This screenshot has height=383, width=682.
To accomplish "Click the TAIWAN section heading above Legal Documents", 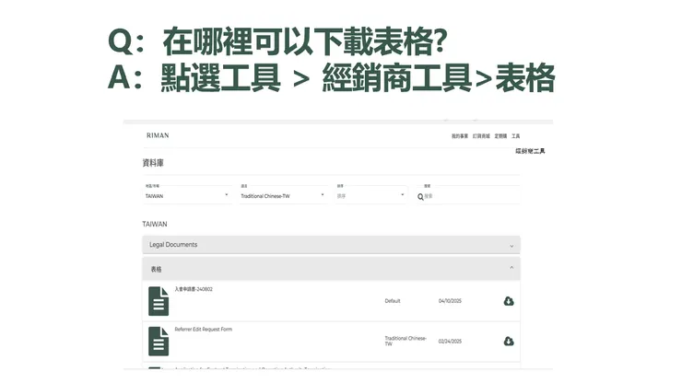I will coord(155,224).
